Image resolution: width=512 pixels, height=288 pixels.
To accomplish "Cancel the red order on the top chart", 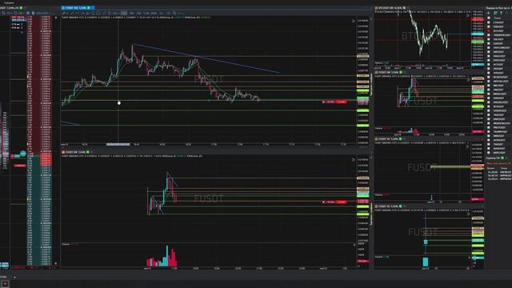I will point(323,102).
